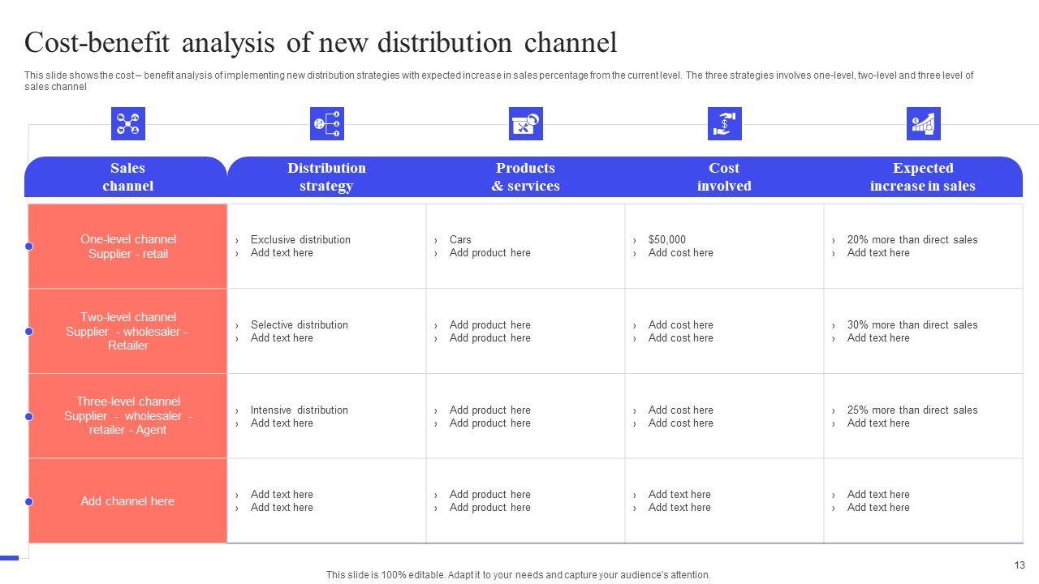
Task: Select the slide number 13
Action: (x=1020, y=565)
